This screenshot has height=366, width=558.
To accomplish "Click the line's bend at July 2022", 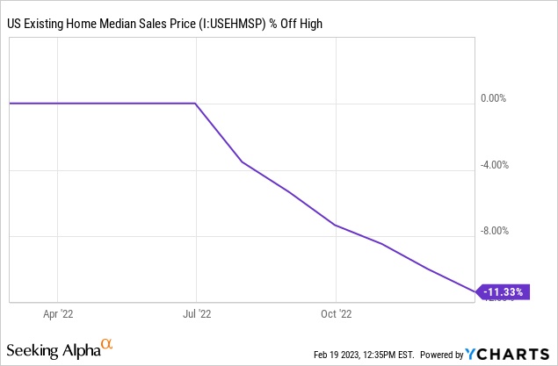I will coord(195,103).
